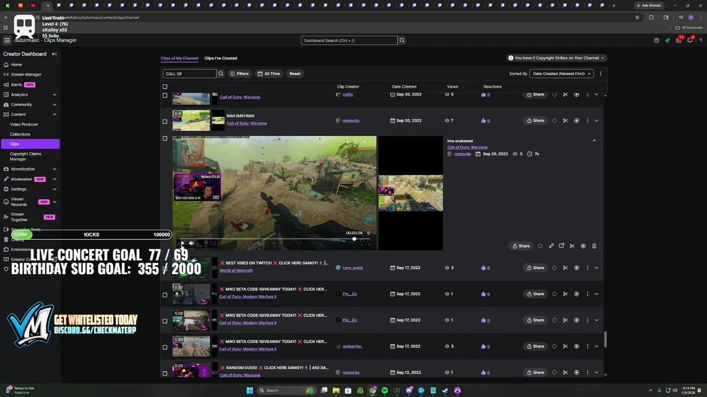This screenshot has height=397, width=707.
Task: Open whispers chat icon with 4 badge
Action: [x=690, y=40]
